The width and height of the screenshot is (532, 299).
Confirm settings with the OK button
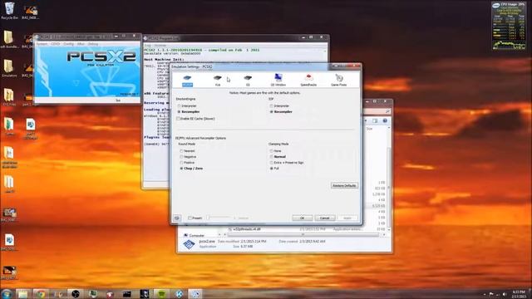pyautogui.click(x=302, y=218)
